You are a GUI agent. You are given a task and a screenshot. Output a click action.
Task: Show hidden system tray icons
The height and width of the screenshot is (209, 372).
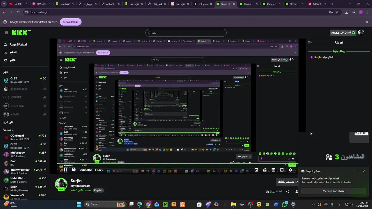(x=313, y=204)
